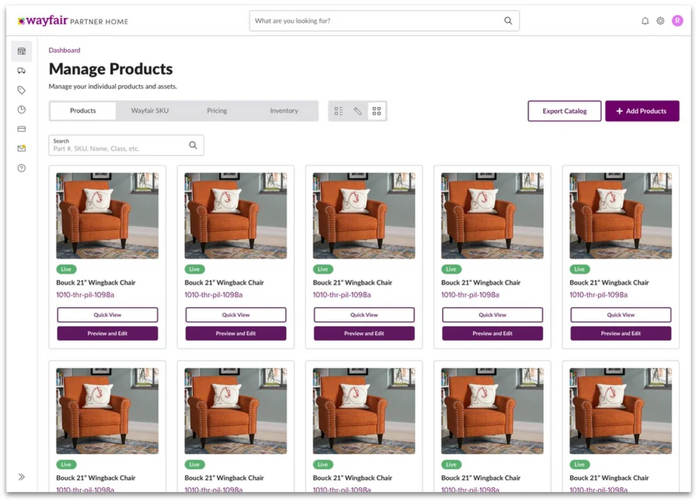697x501 pixels.
Task: Open SKU link 1010-thr-pil-1098a on first top-row card
Action: [85, 295]
